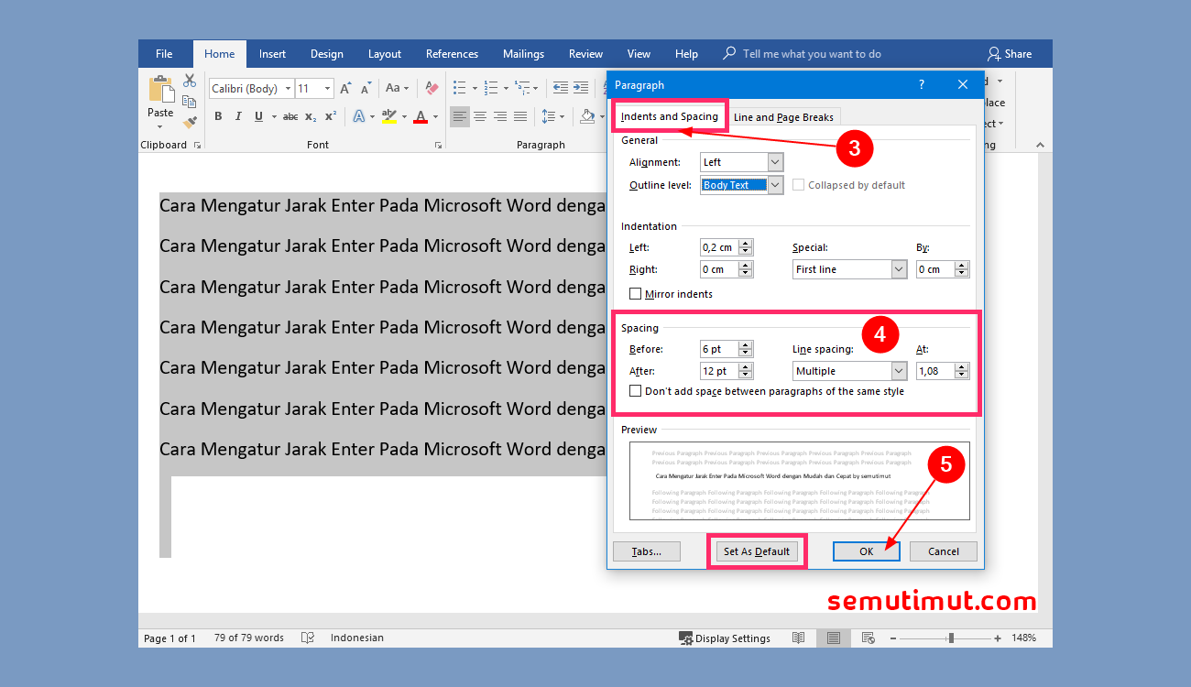Click the Bullets list icon
Viewport: 1191px width, 687px height.
pyautogui.click(x=460, y=89)
